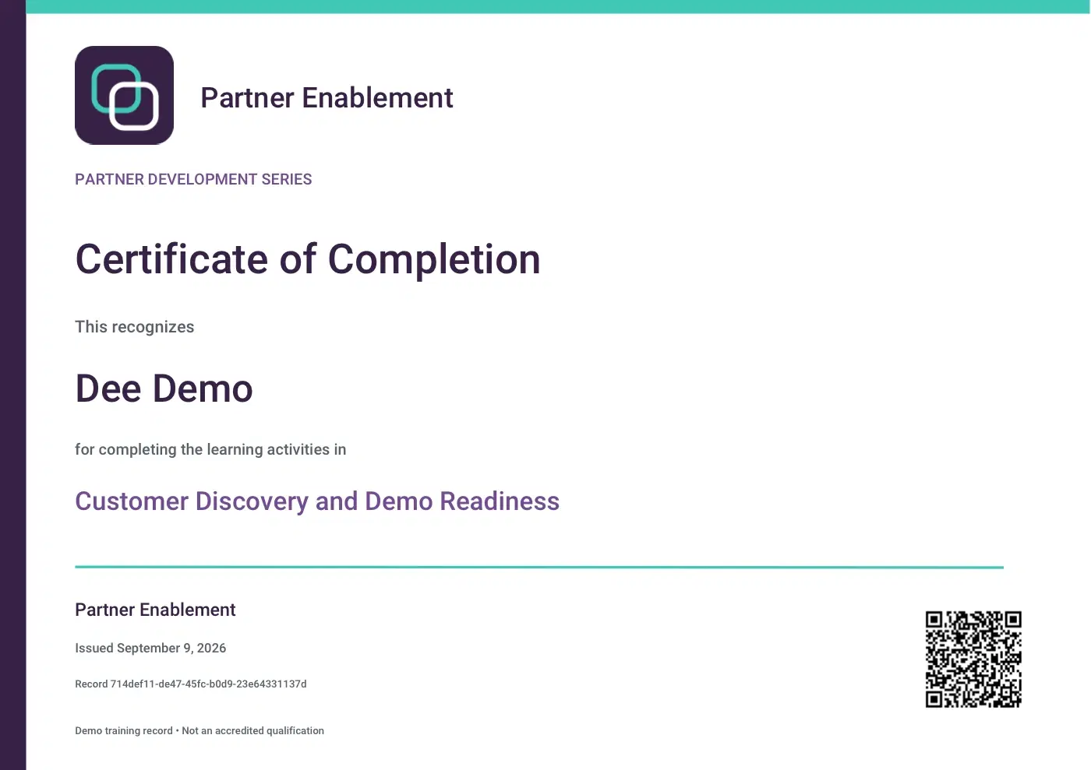This screenshot has height=770, width=1091.
Task: Click the course title "Customer Discovery and Demo Readiness"
Action: (x=317, y=501)
